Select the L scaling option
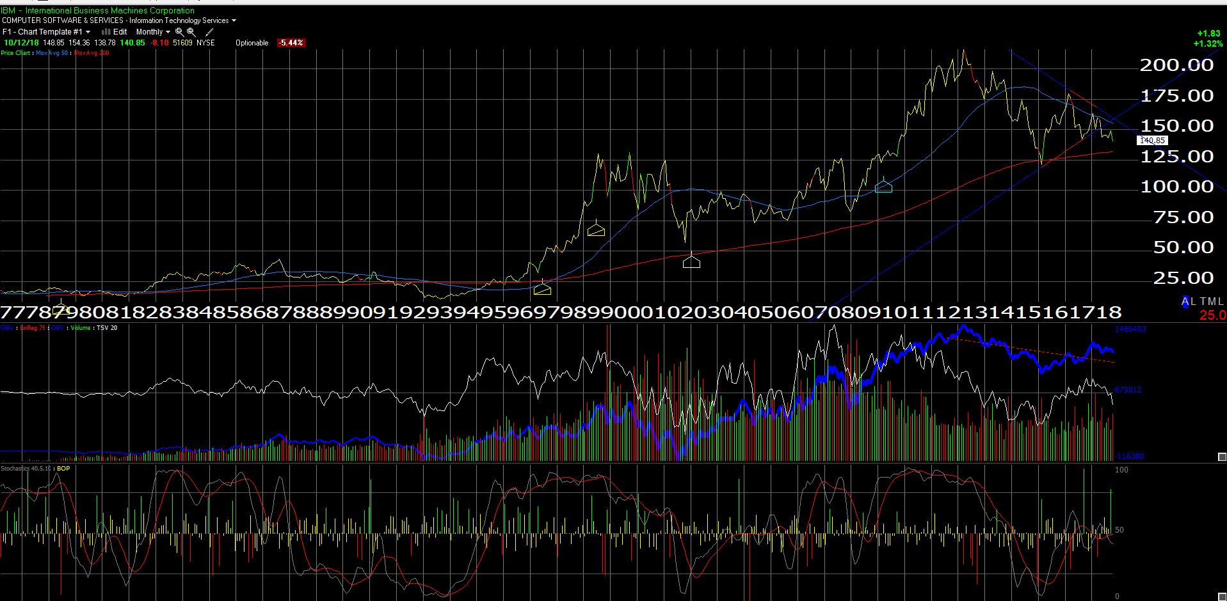Viewport: 1227px width, 601px height. pos(1193,301)
